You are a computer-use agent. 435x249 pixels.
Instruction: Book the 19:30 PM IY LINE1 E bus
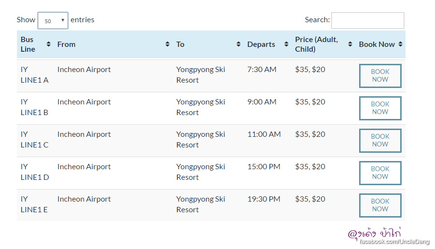380,205
